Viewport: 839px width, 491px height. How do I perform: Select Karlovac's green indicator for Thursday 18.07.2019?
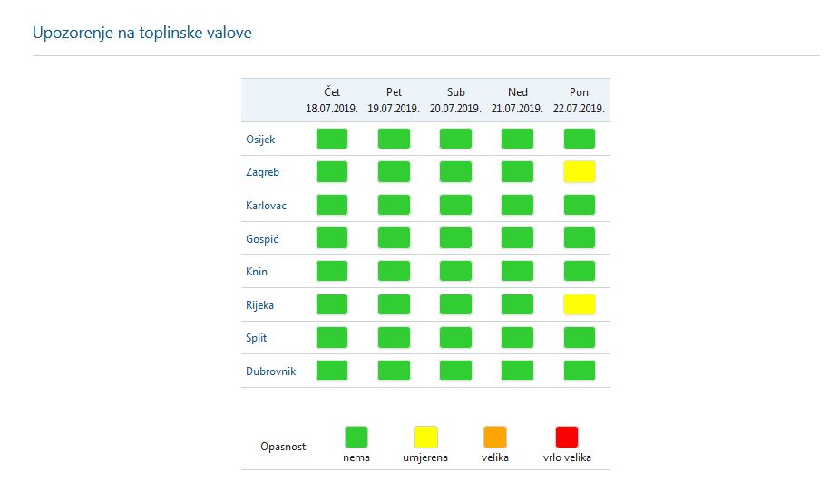click(332, 205)
